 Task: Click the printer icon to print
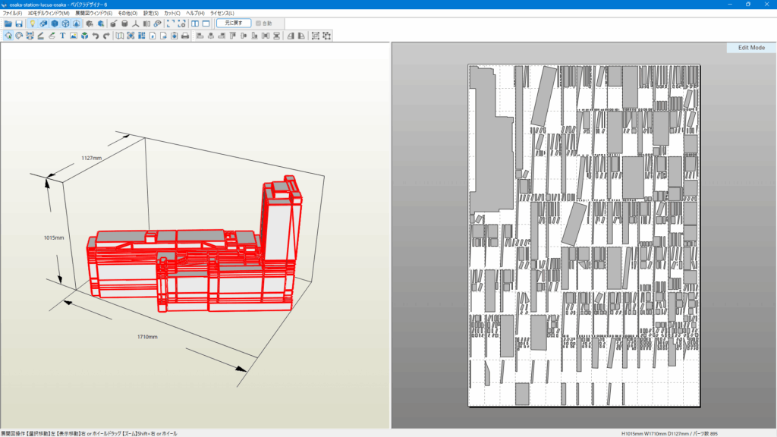[x=185, y=36]
